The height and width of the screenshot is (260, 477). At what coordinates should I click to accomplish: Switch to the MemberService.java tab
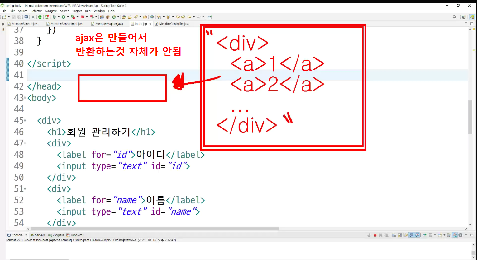tap(23, 24)
